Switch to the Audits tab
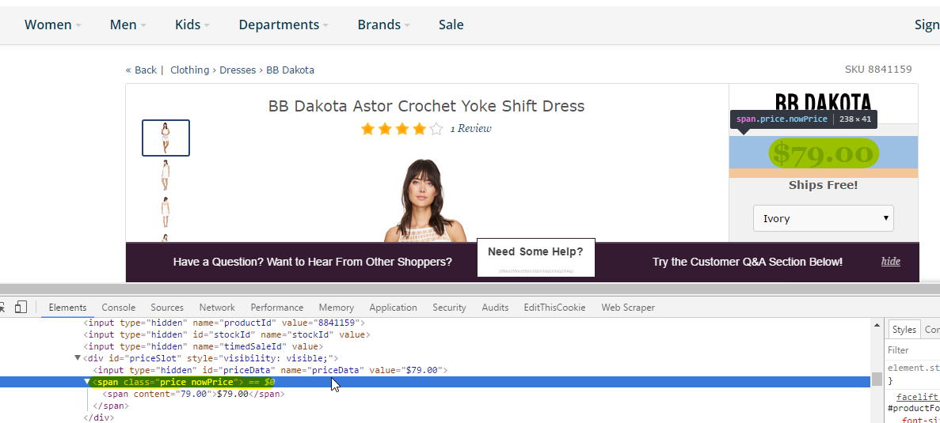940x423 pixels. (x=495, y=308)
